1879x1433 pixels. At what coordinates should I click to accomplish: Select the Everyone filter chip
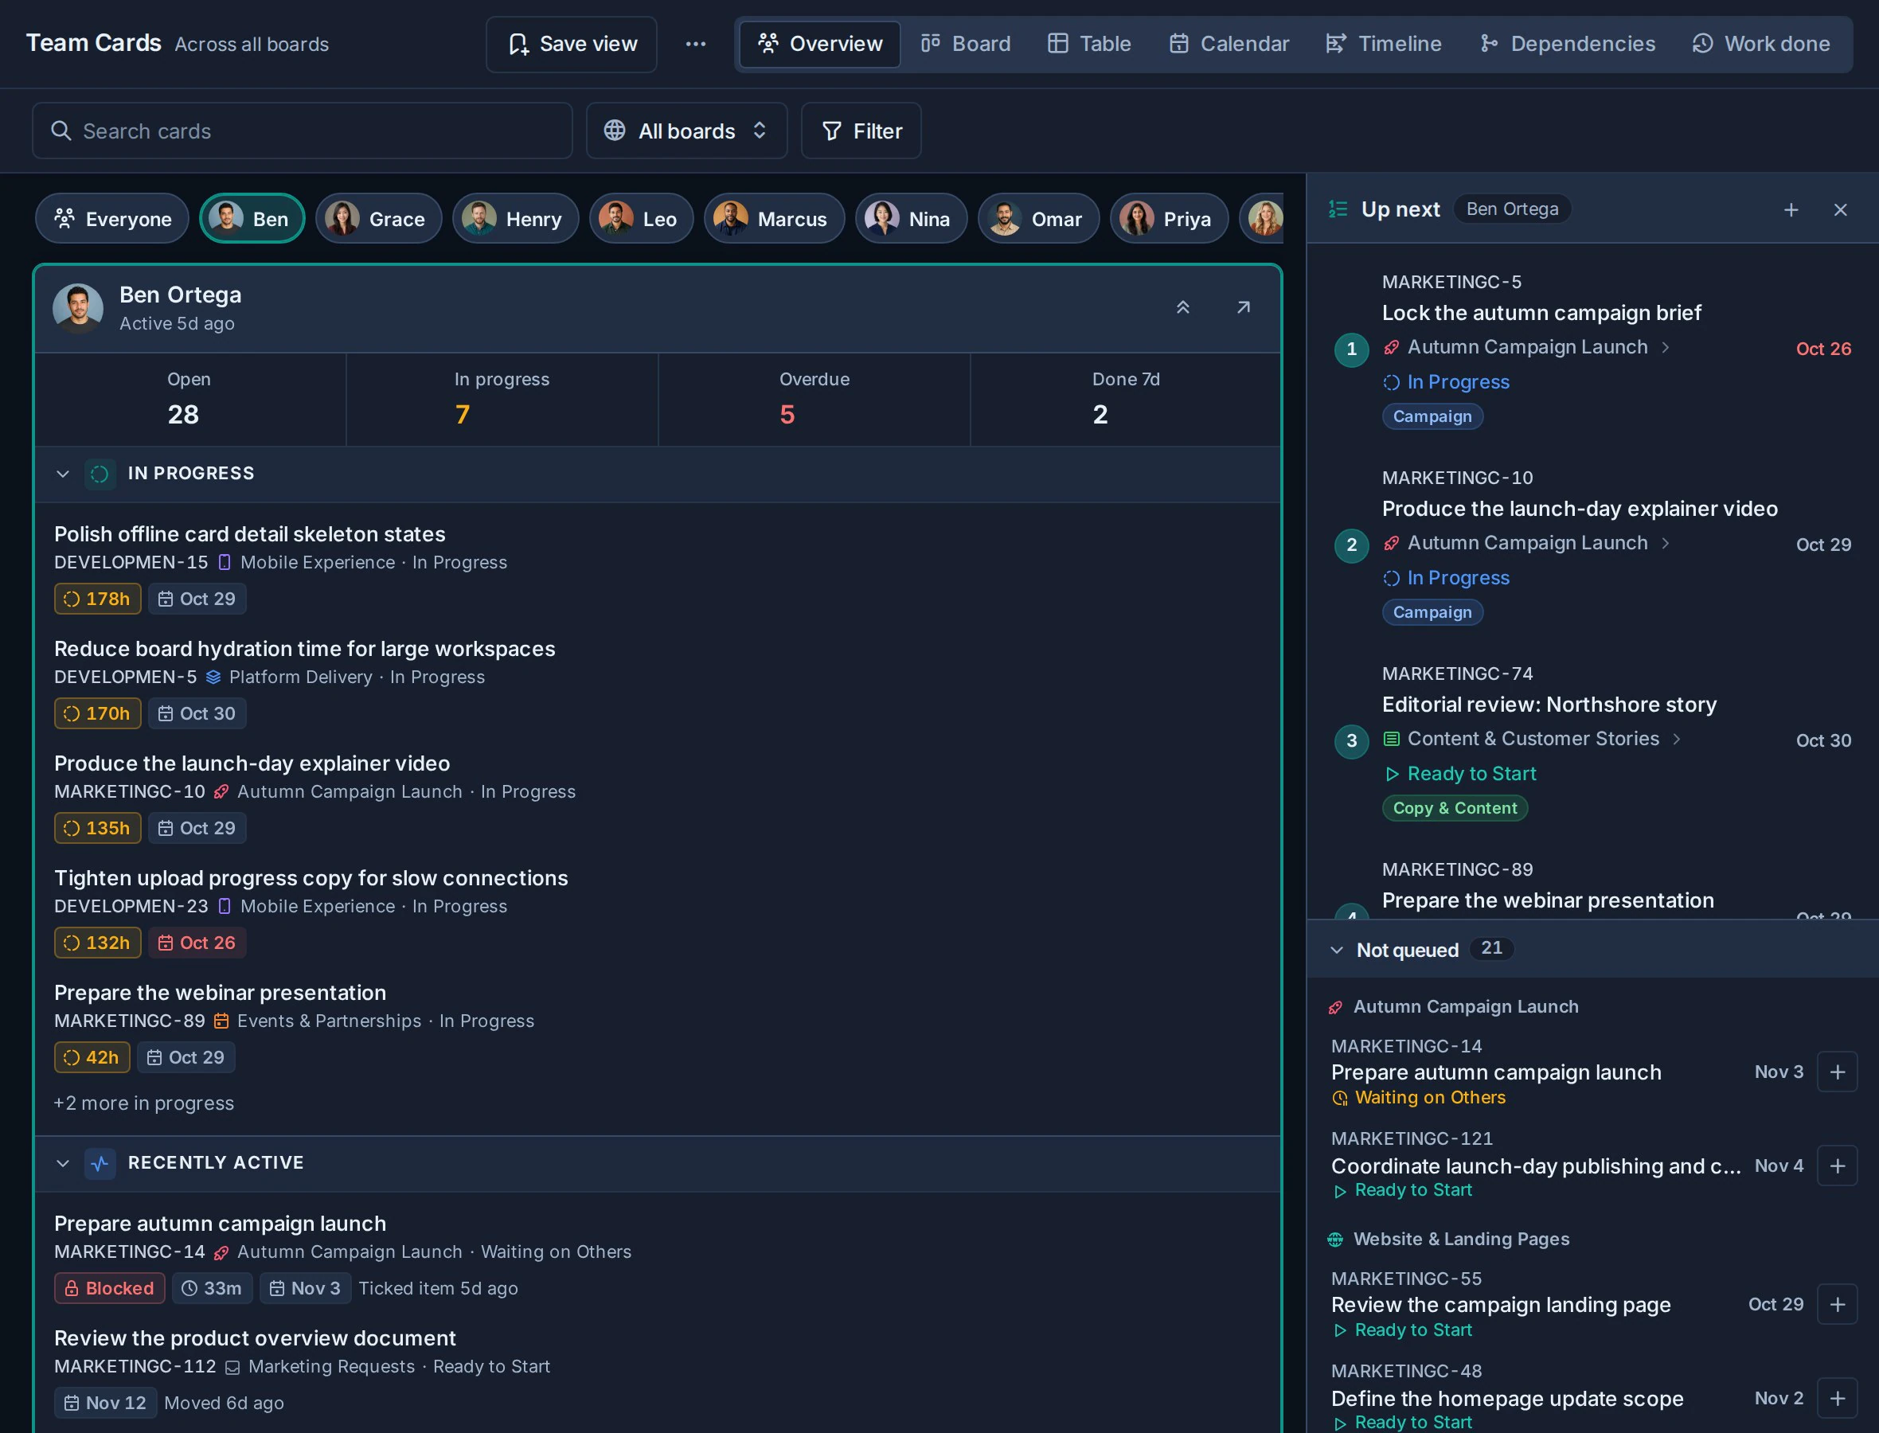pyautogui.click(x=111, y=218)
